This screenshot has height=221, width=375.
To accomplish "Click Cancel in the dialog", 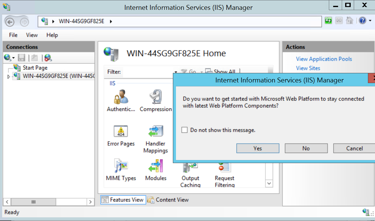I will point(354,148).
